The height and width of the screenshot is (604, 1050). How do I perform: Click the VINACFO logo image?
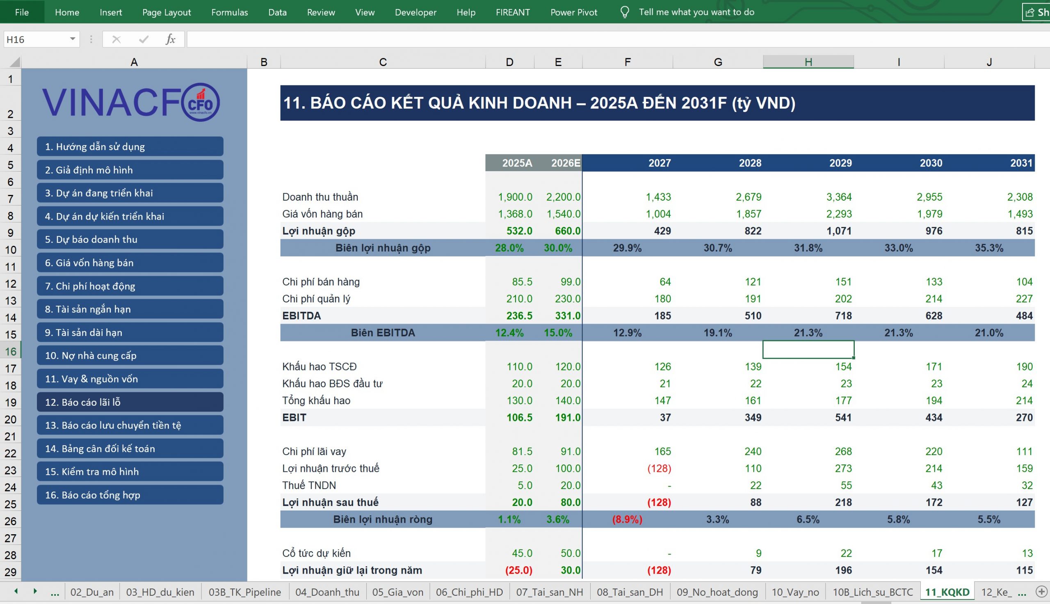pyautogui.click(x=131, y=102)
